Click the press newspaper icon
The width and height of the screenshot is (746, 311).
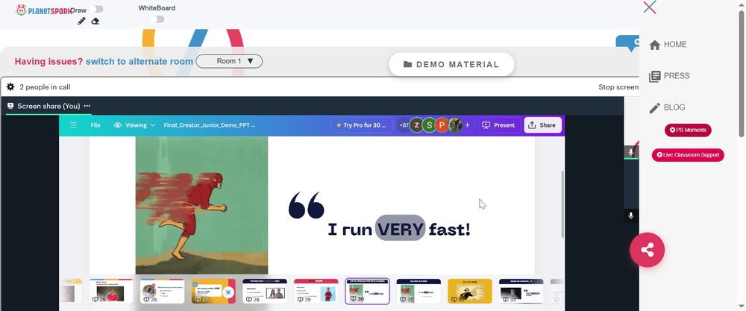click(x=655, y=76)
